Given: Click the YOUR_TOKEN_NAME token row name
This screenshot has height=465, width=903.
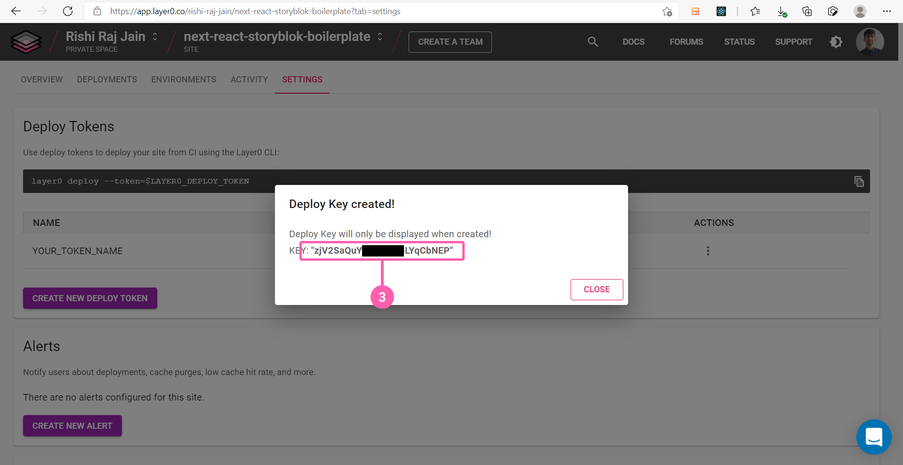Looking at the screenshot, I should [78, 251].
